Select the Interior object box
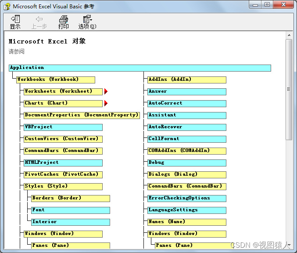The width and height of the screenshot is (297, 253). click(71, 222)
